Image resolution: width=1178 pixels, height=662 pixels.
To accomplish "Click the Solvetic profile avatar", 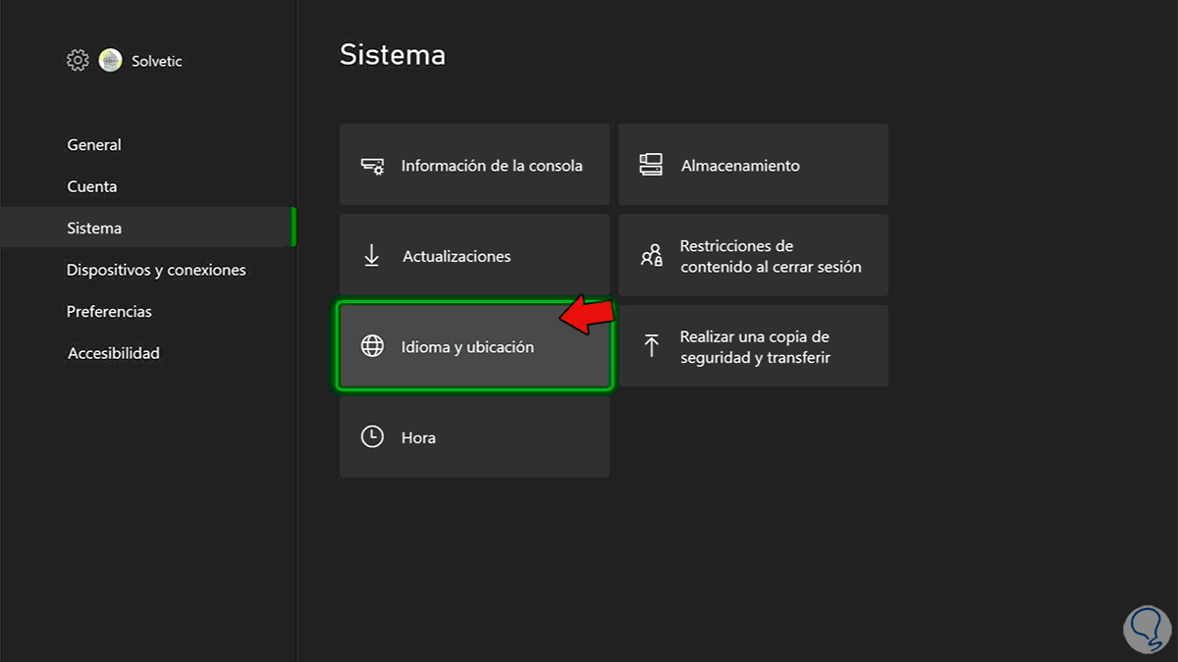I will coord(111,61).
